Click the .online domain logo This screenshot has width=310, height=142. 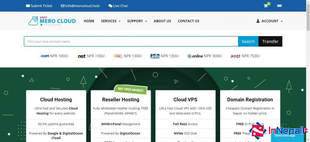coord(195,56)
